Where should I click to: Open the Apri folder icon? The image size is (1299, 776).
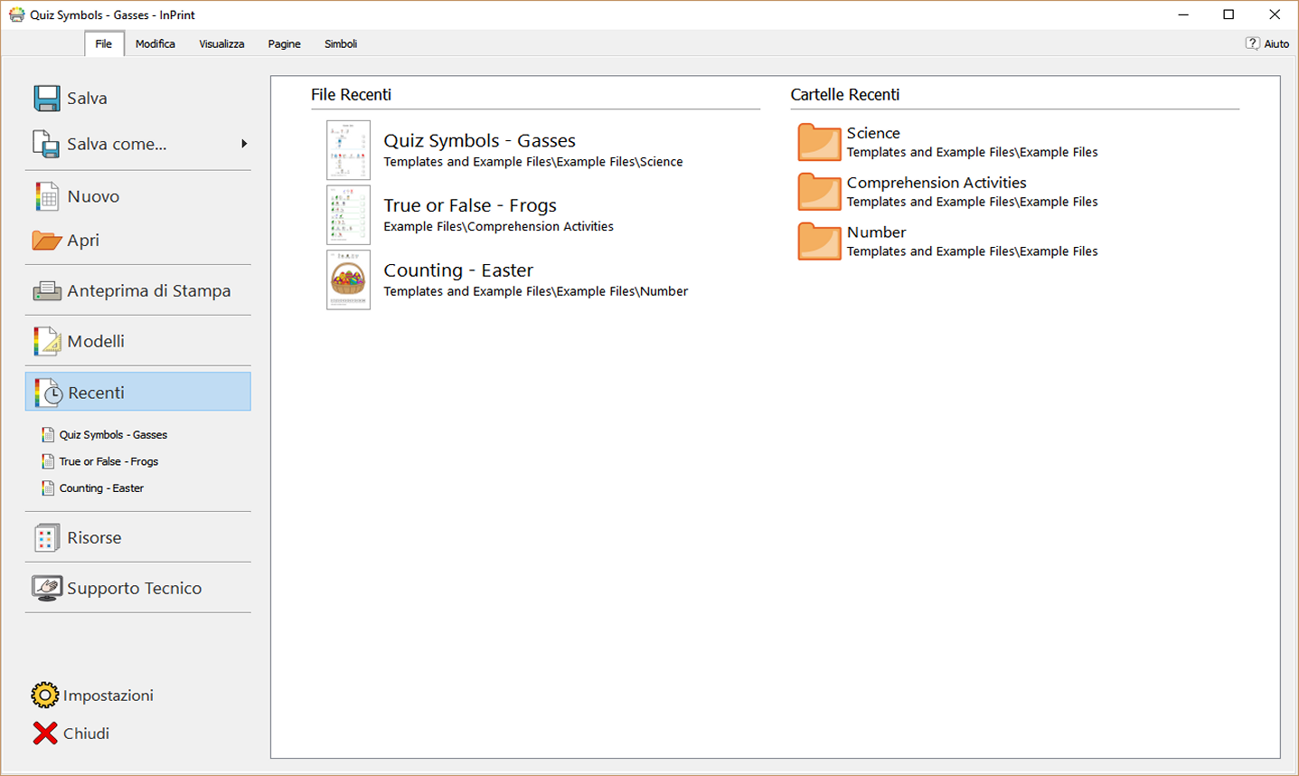click(x=46, y=241)
